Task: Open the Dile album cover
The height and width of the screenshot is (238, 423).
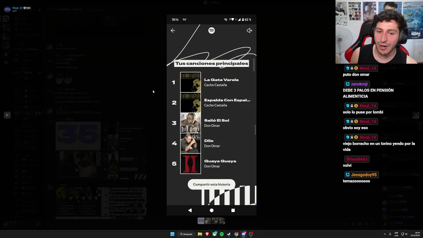Action: click(x=190, y=143)
